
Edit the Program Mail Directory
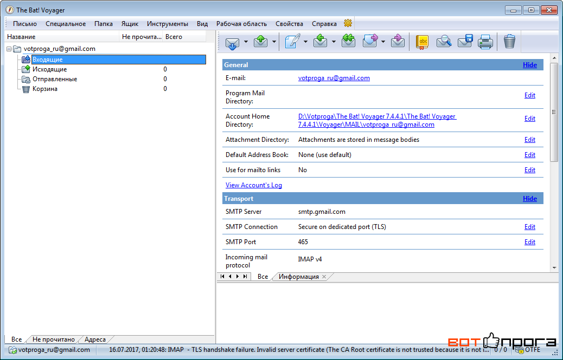pos(529,95)
